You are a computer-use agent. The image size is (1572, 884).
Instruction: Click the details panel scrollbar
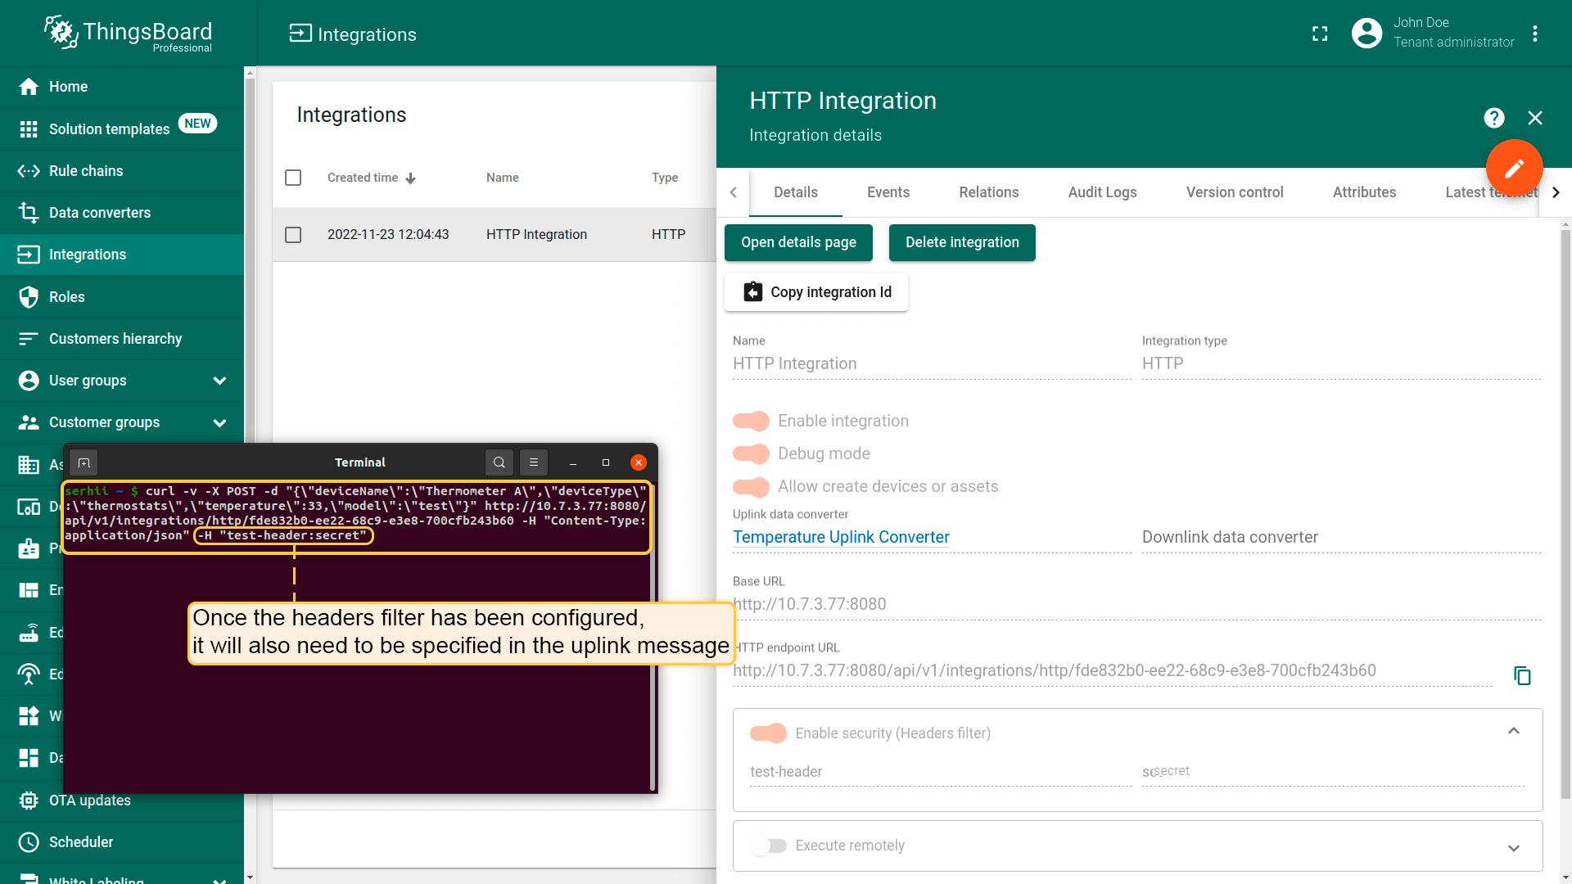coord(1565,516)
